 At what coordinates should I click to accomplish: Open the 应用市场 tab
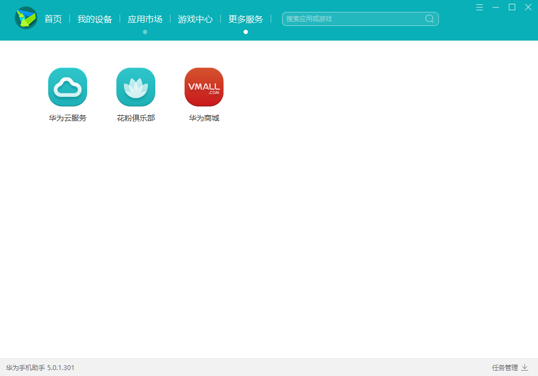145,19
